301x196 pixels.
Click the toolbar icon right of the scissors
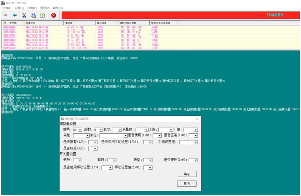[x=33, y=15]
